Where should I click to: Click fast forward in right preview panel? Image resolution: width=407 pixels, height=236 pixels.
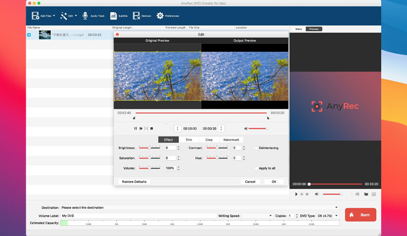pos(302,194)
